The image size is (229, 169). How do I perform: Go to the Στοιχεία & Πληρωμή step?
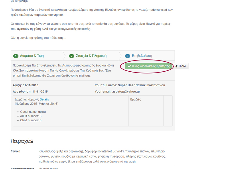point(91,56)
